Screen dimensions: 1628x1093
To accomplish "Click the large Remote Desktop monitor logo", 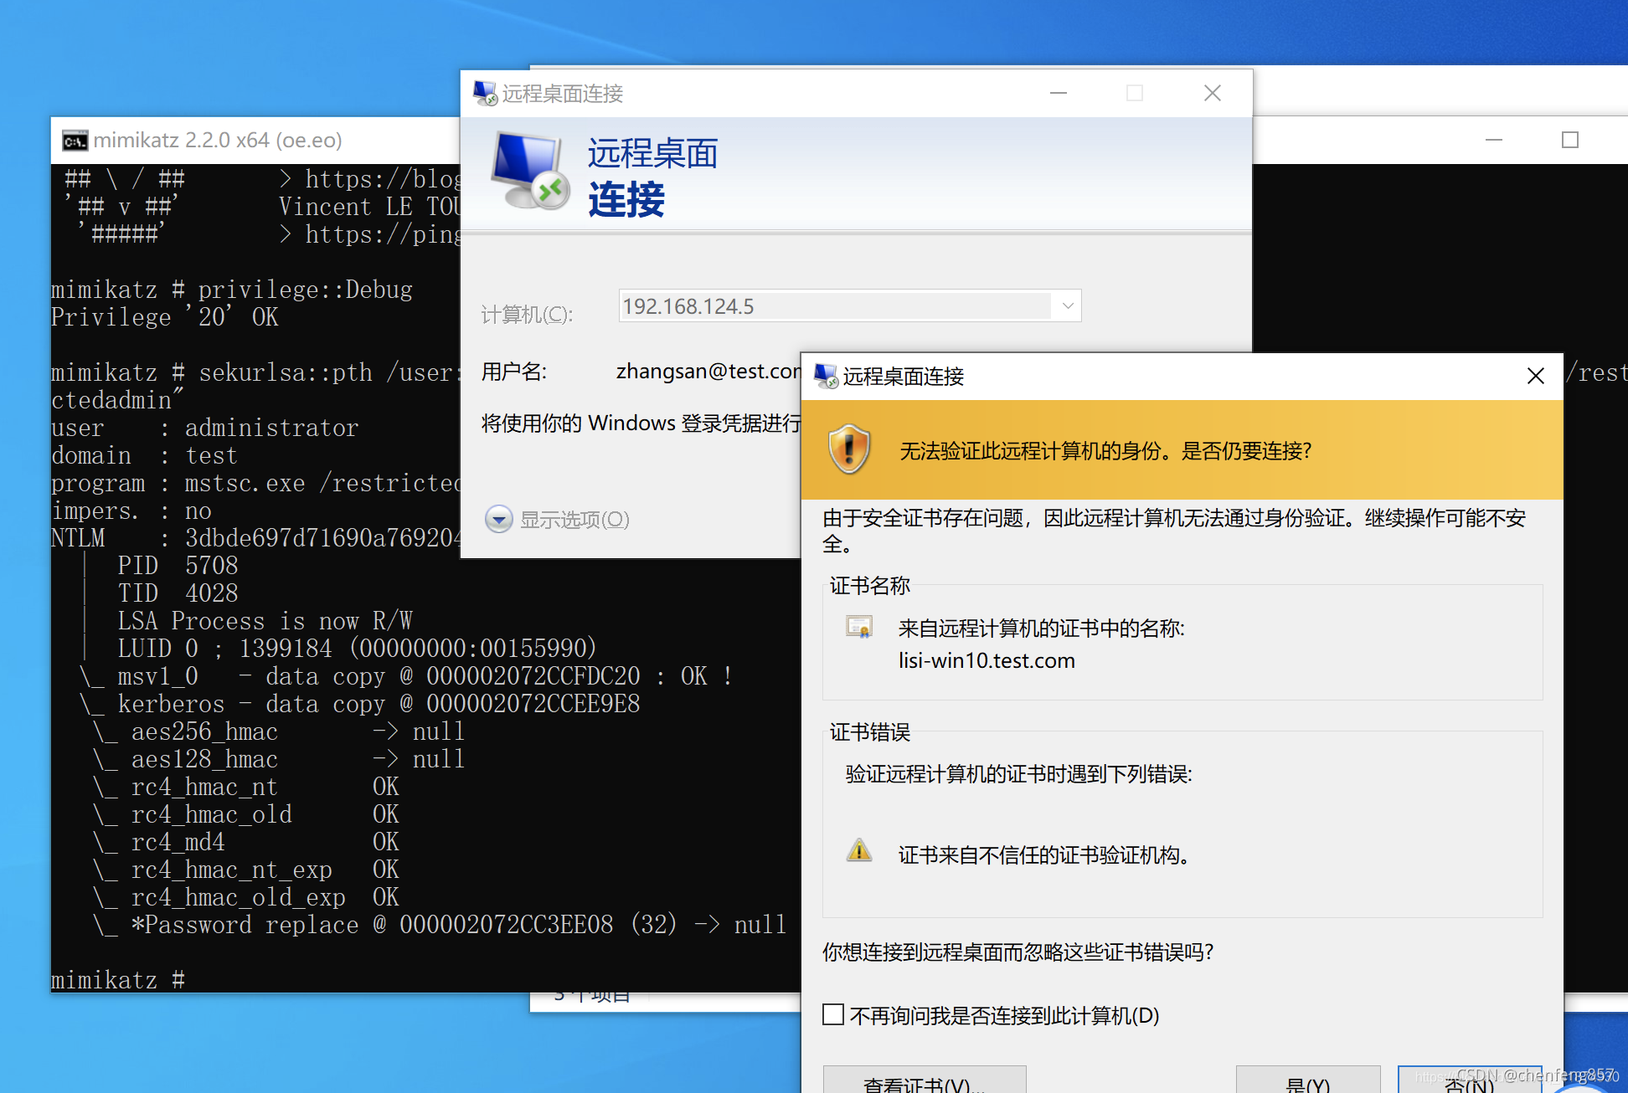I will 530,171.
